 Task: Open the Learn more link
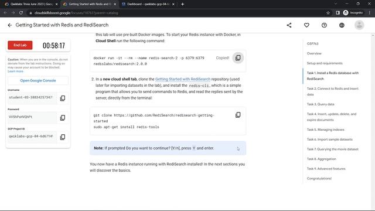(x=16, y=72)
